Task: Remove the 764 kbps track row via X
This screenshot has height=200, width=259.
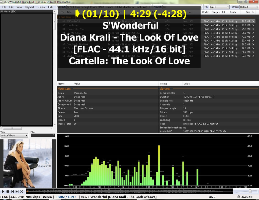Action: pos(253,48)
